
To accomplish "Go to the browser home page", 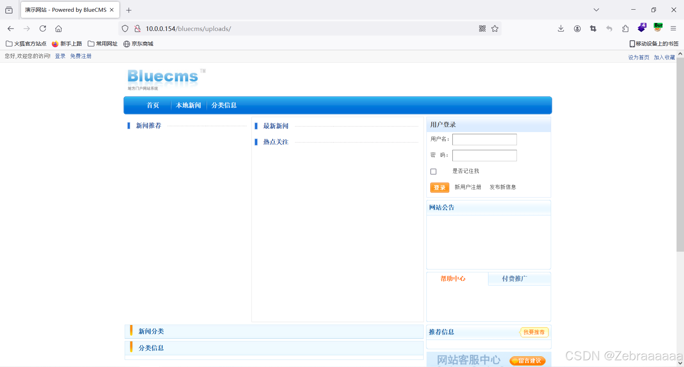I will (x=59, y=28).
